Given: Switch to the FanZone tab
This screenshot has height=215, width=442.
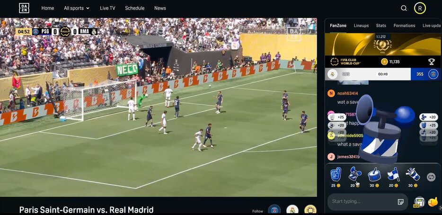Looking at the screenshot, I should pyautogui.click(x=338, y=26).
